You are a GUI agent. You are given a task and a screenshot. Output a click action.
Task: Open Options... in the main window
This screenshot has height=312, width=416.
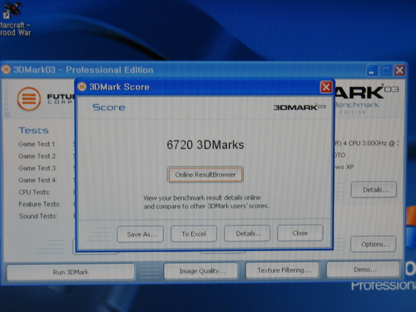(x=374, y=244)
